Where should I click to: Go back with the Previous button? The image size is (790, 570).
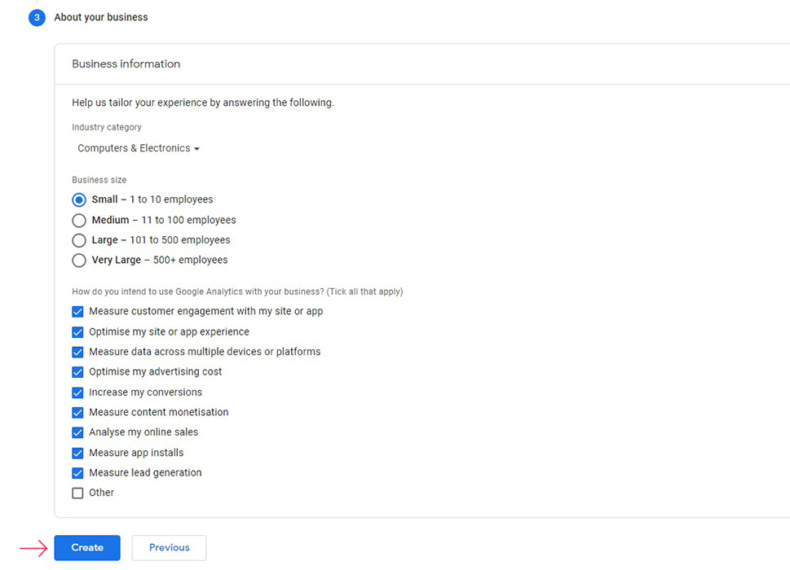coord(170,548)
